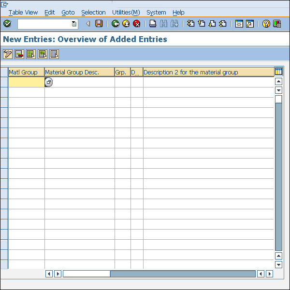Open the Selection menu
The height and width of the screenshot is (290, 290).
click(93, 13)
